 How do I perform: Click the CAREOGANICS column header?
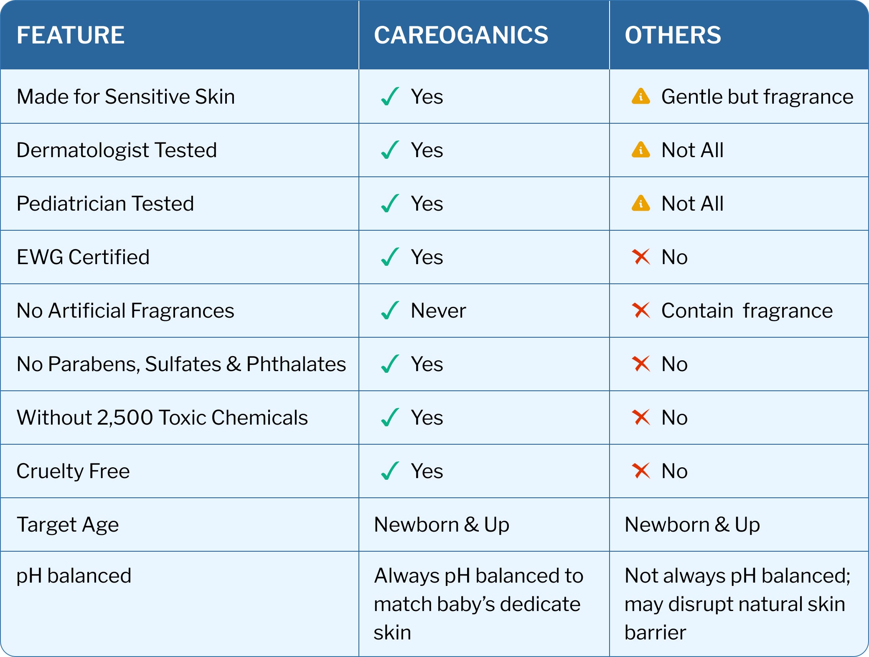click(461, 35)
